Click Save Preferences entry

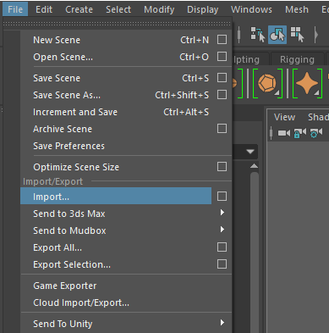click(x=126, y=146)
